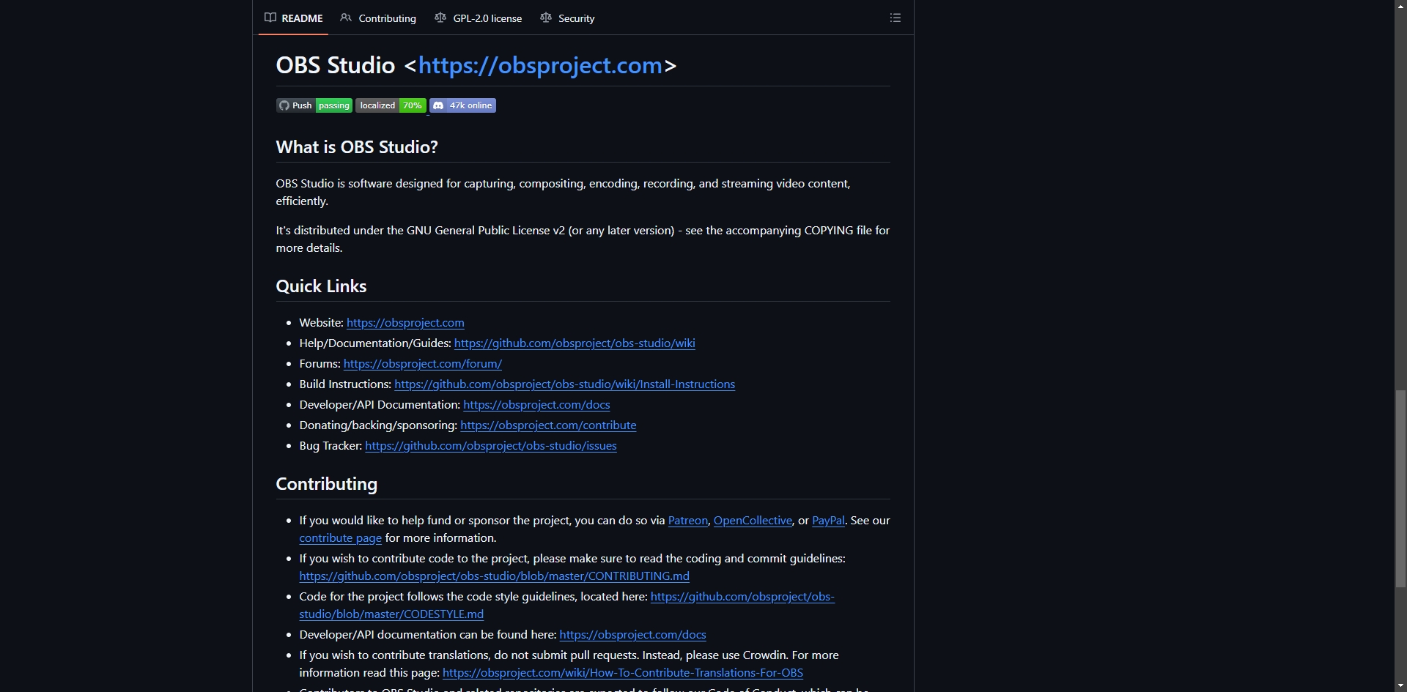Screen dimensions: 1407x692
Task: Click the scrollbar up arrow
Action: click(x=1400, y=5)
